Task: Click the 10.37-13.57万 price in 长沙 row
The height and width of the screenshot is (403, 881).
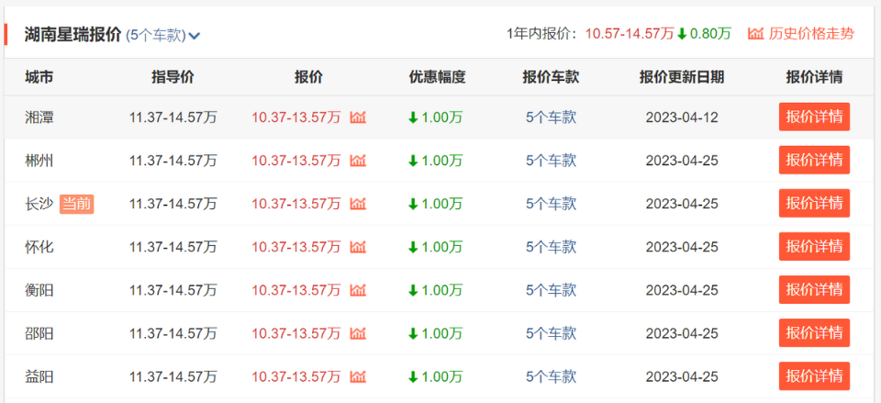Action: pyautogui.click(x=296, y=204)
